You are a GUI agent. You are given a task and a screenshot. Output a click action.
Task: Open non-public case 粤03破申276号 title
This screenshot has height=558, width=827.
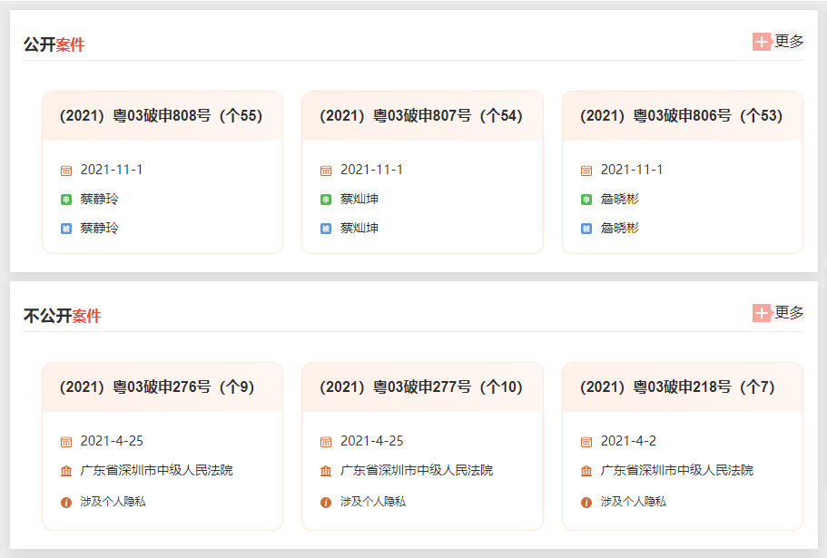click(157, 387)
